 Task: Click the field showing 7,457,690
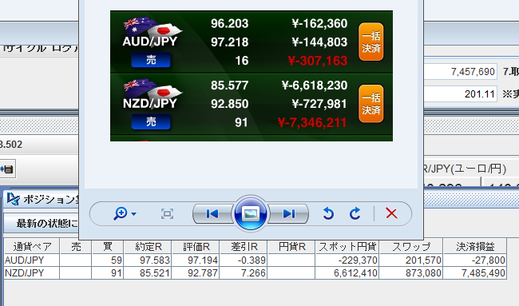pyautogui.click(x=460, y=72)
